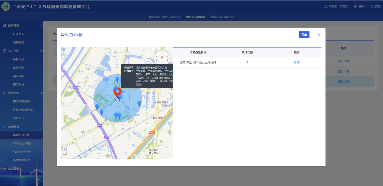Open 详情 link for 池月路 point

tap(296, 62)
